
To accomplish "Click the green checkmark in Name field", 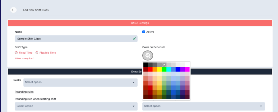I will (134, 39).
